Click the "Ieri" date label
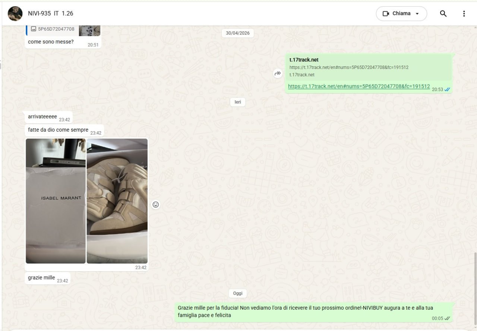The width and height of the screenshot is (477, 331). click(238, 102)
